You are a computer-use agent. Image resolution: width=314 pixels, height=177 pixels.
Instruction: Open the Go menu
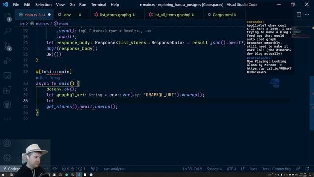tap(72, 4)
